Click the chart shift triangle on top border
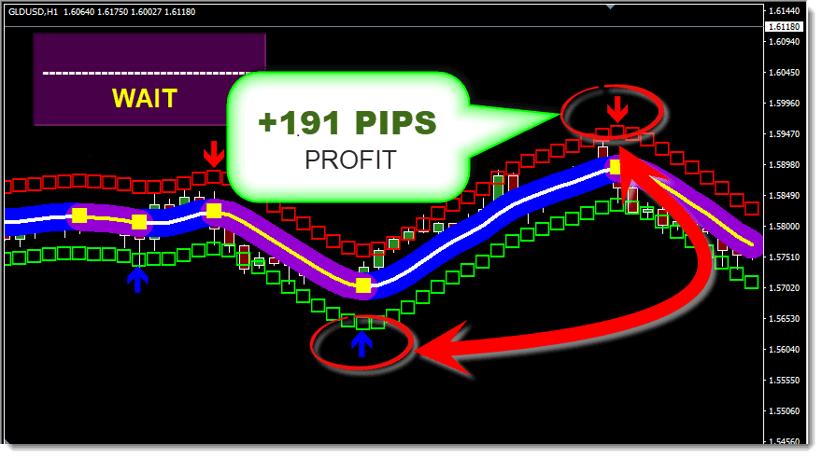 611,7
